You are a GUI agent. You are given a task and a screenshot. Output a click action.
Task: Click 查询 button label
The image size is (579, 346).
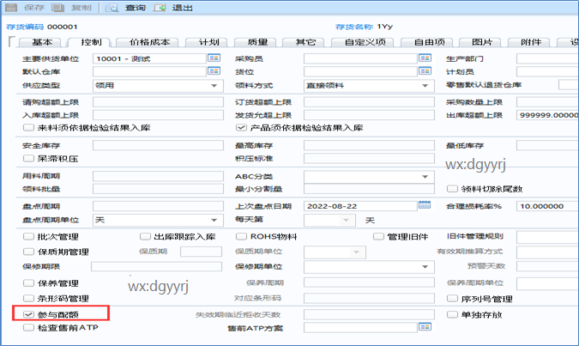[x=136, y=8]
